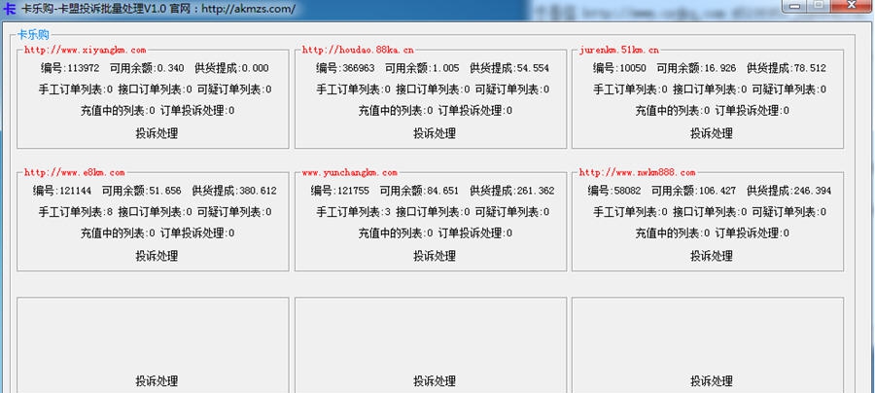Click 投诉处理 button in the xiyangkm panel

click(157, 133)
